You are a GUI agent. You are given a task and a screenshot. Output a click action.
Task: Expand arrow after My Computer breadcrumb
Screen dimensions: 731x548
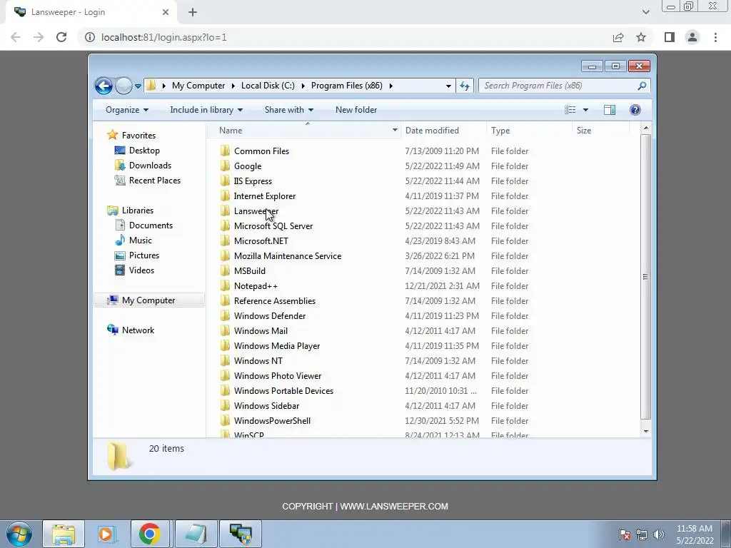point(233,86)
